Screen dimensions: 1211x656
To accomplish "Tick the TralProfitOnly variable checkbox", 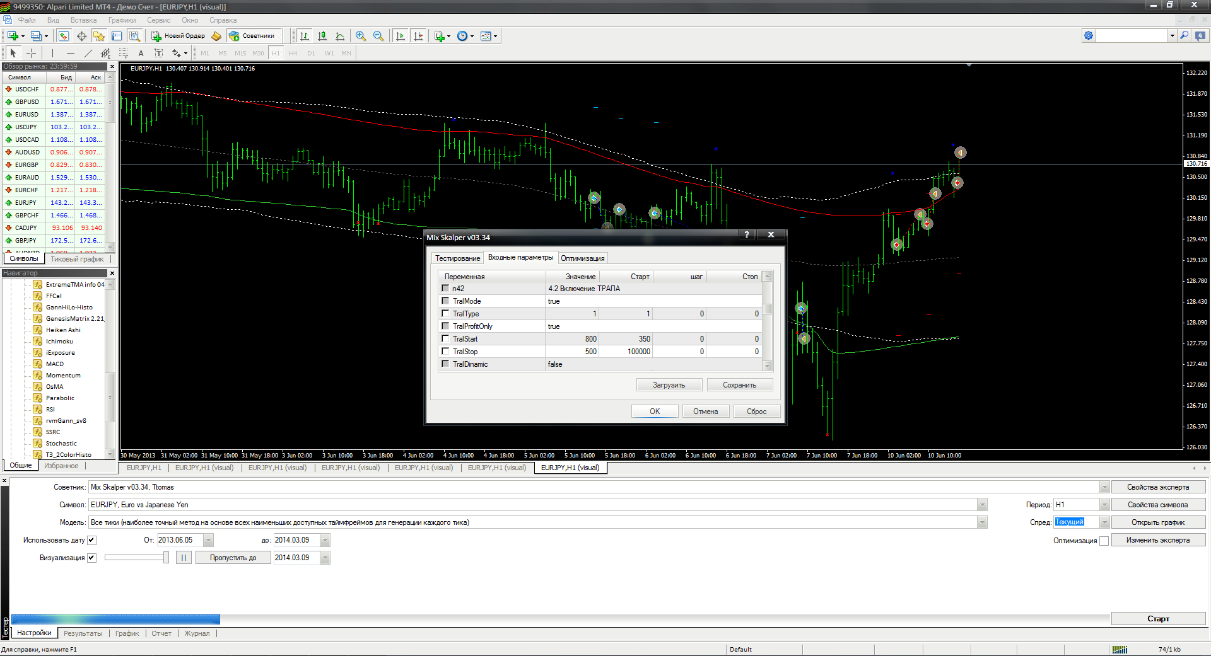I will coord(445,326).
